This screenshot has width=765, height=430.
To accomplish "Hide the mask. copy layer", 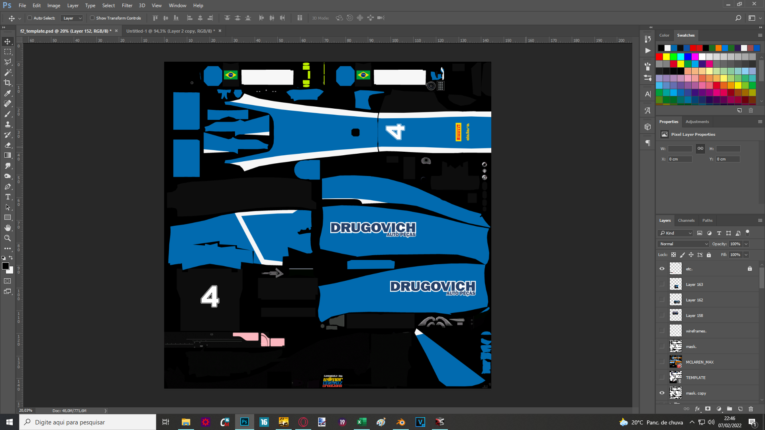I will pos(662,393).
